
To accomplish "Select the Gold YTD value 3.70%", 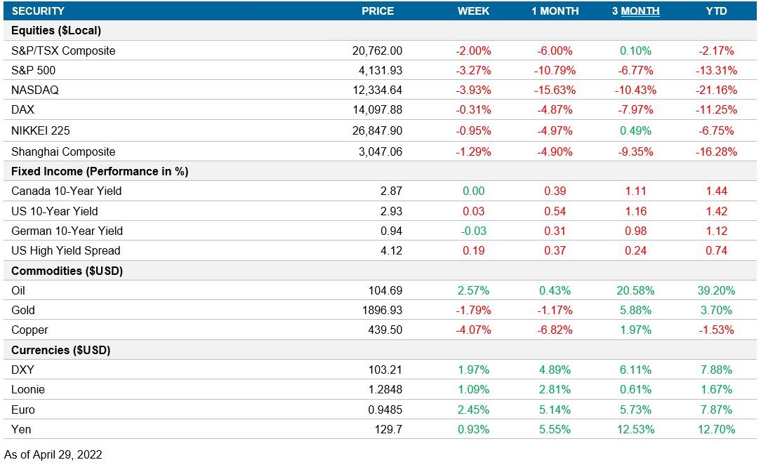I will pos(717,310).
